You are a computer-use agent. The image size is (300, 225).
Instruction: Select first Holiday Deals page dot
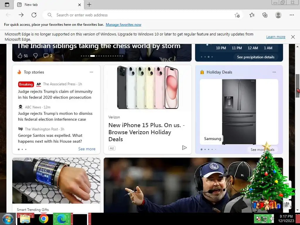pos(202,149)
